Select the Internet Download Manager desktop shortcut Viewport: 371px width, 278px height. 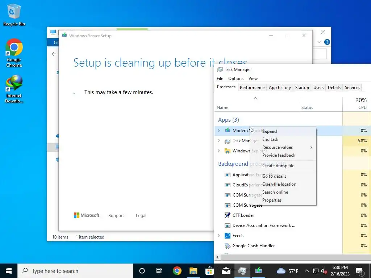click(x=14, y=89)
